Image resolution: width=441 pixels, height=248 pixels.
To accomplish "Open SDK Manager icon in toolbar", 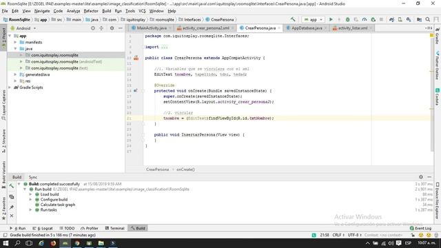I will tap(409, 19).
